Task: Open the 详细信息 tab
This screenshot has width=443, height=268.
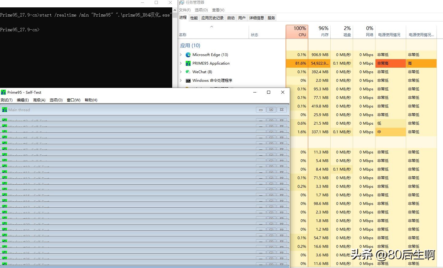Action: pyautogui.click(x=256, y=18)
